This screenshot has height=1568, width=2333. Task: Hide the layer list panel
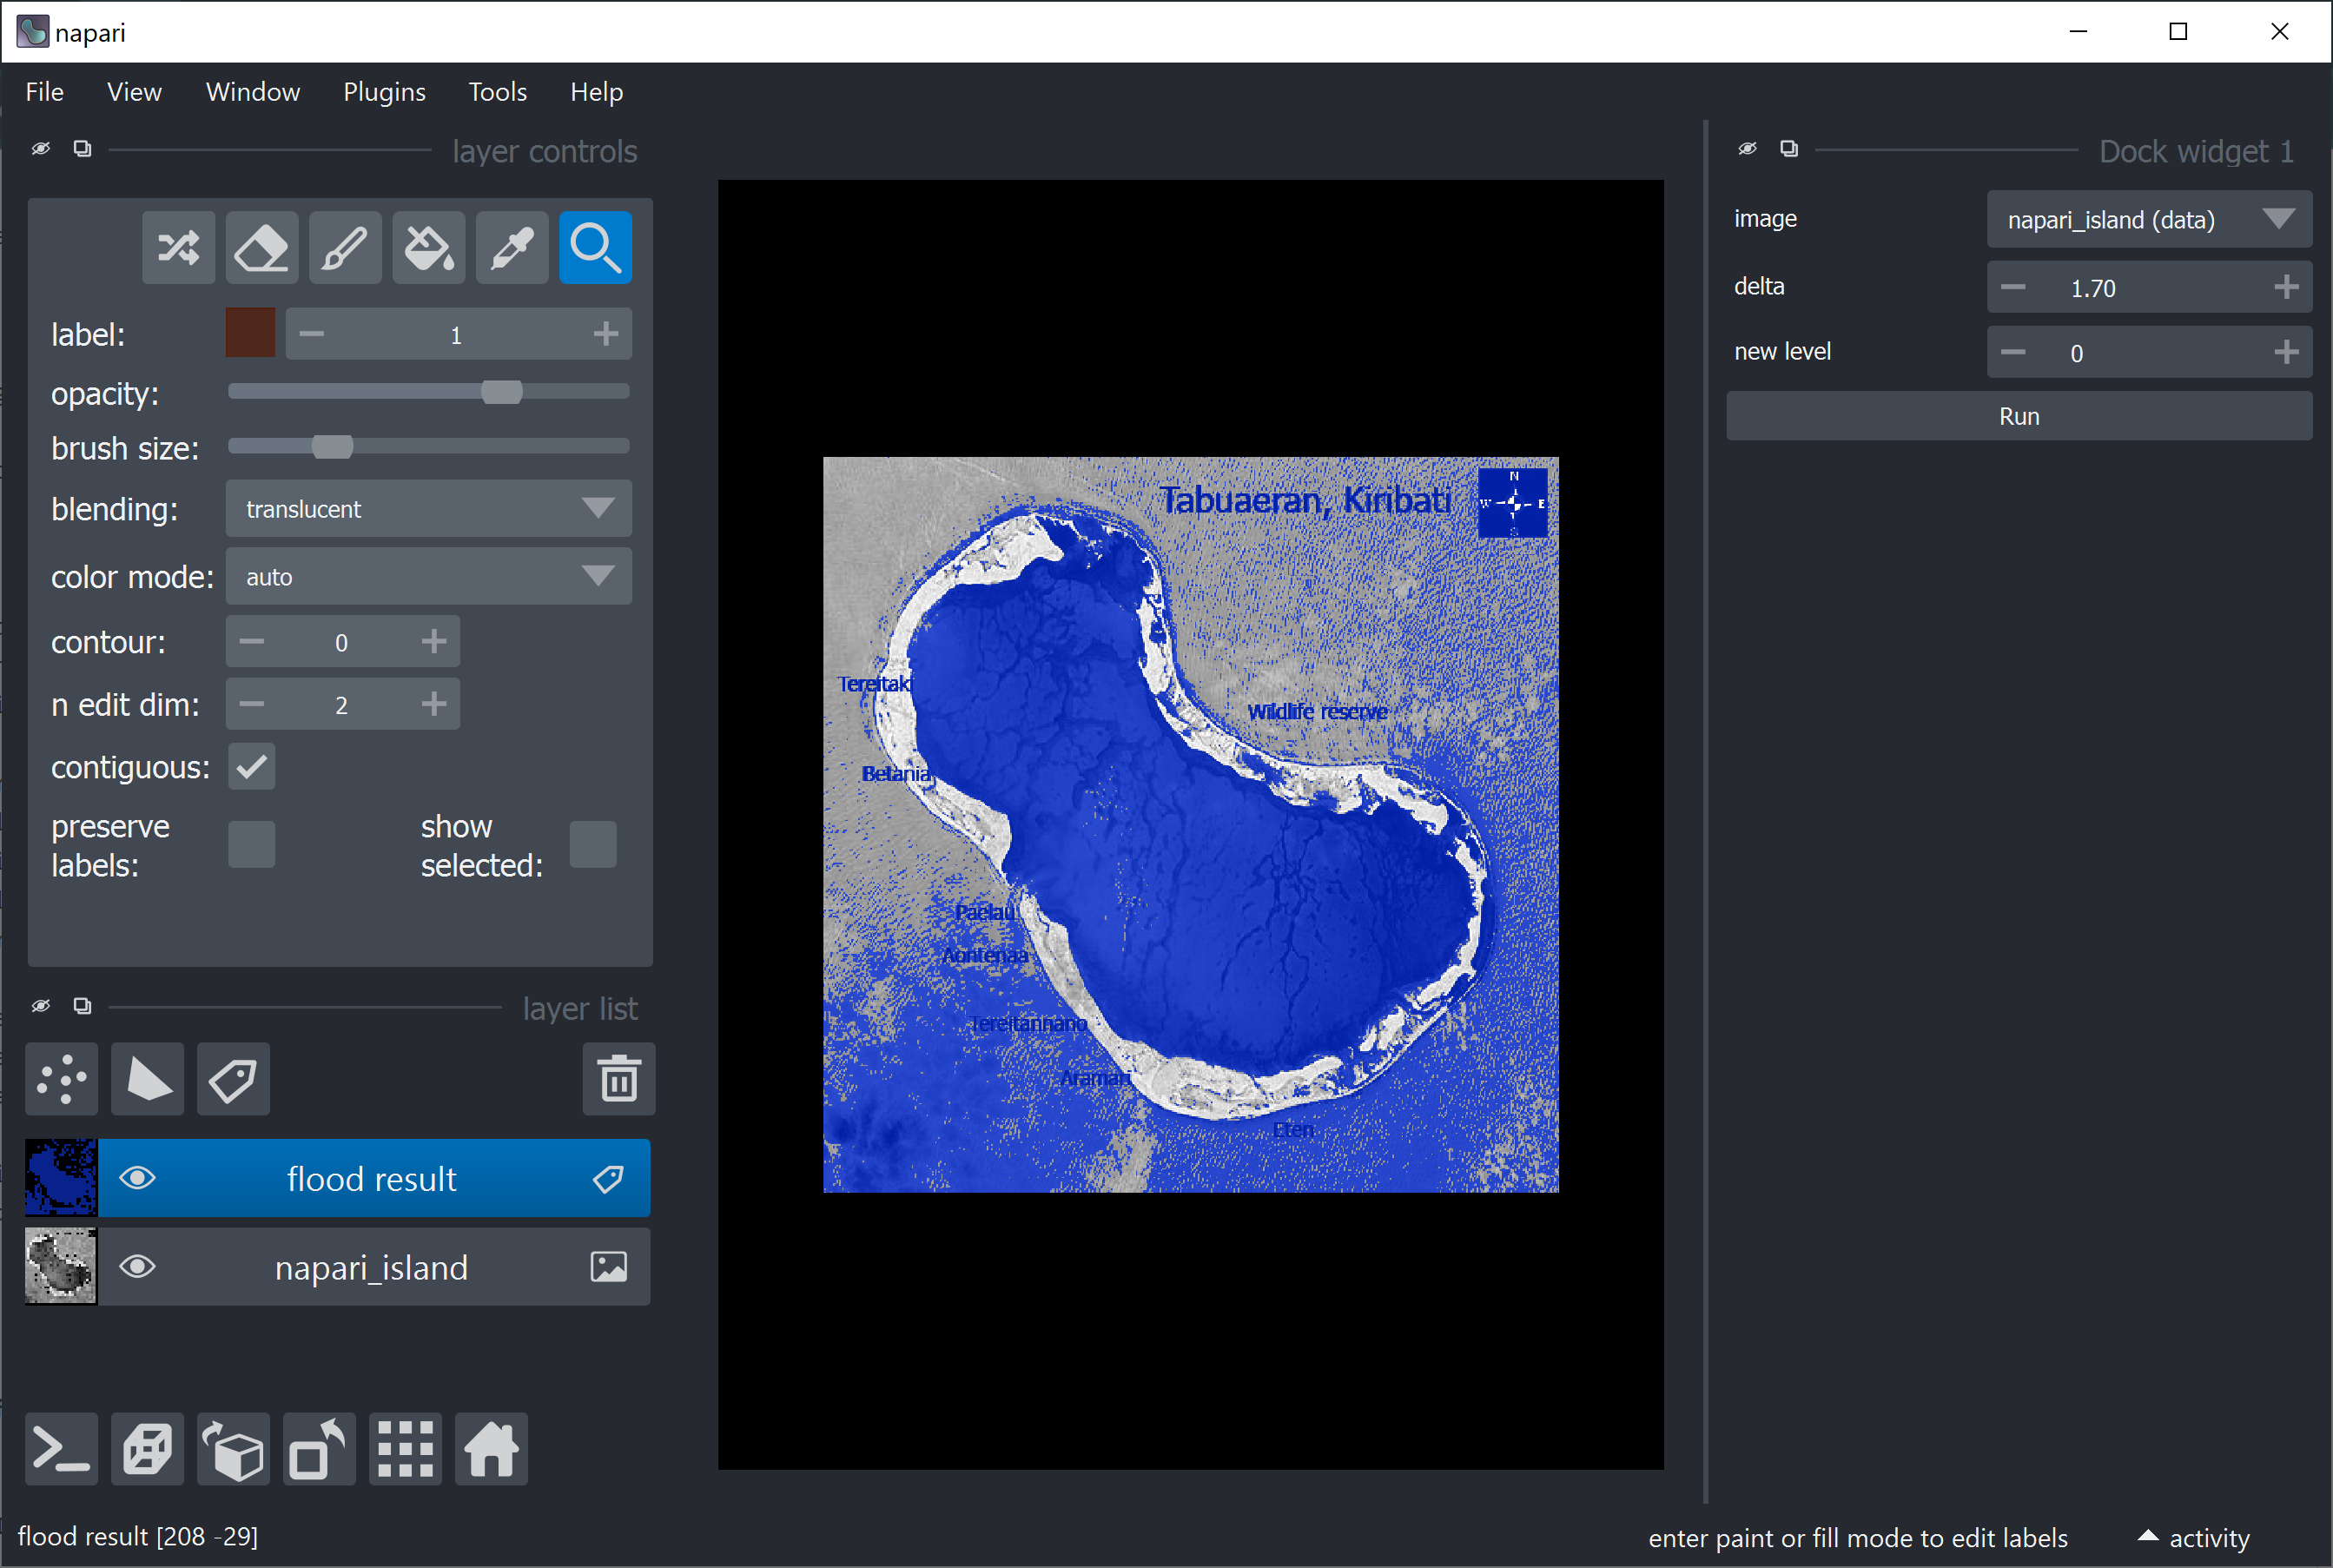41,1006
